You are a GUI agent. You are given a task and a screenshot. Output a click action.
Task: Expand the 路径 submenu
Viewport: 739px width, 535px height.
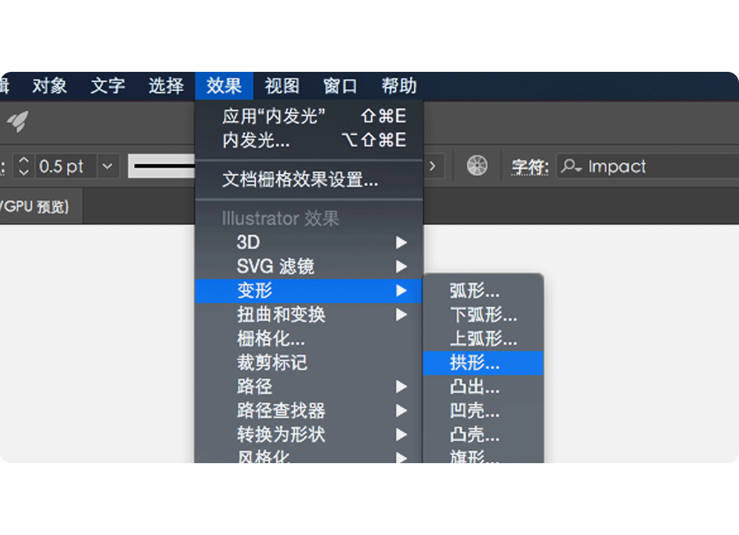pos(309,387)
